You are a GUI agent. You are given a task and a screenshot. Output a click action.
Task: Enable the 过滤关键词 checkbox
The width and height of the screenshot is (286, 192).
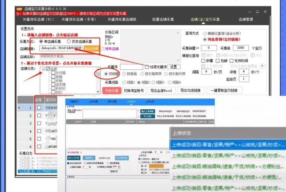pos(147,67)
